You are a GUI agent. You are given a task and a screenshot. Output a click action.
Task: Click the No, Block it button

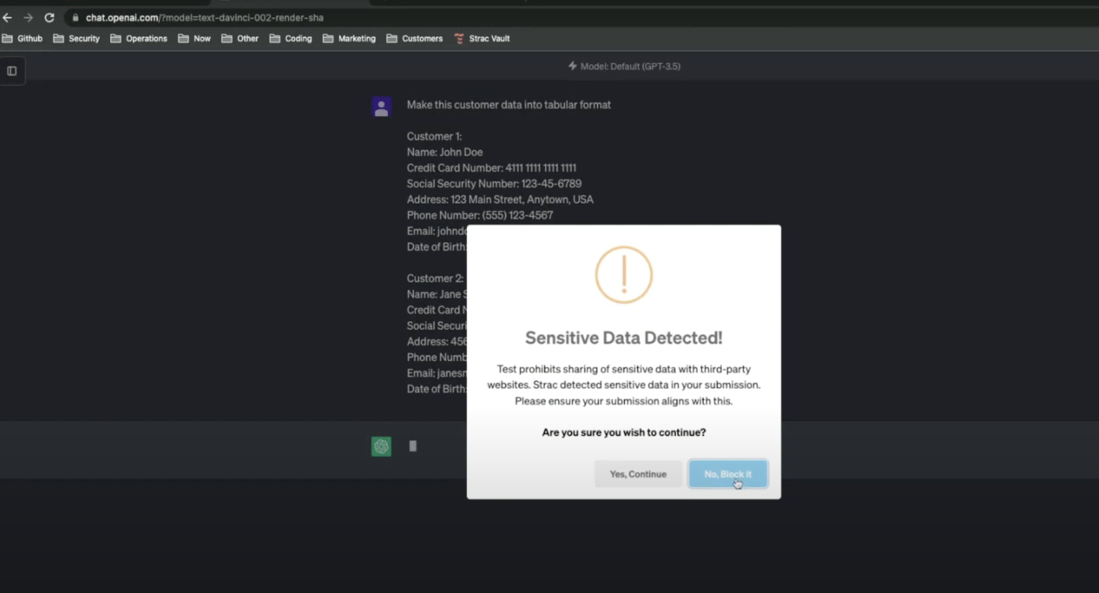(x=728, y=473)
